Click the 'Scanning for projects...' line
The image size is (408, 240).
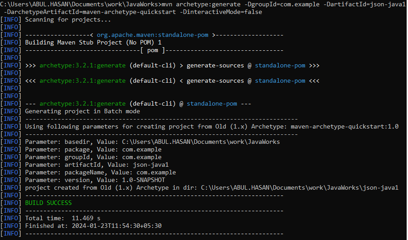(x=68, y=19)
